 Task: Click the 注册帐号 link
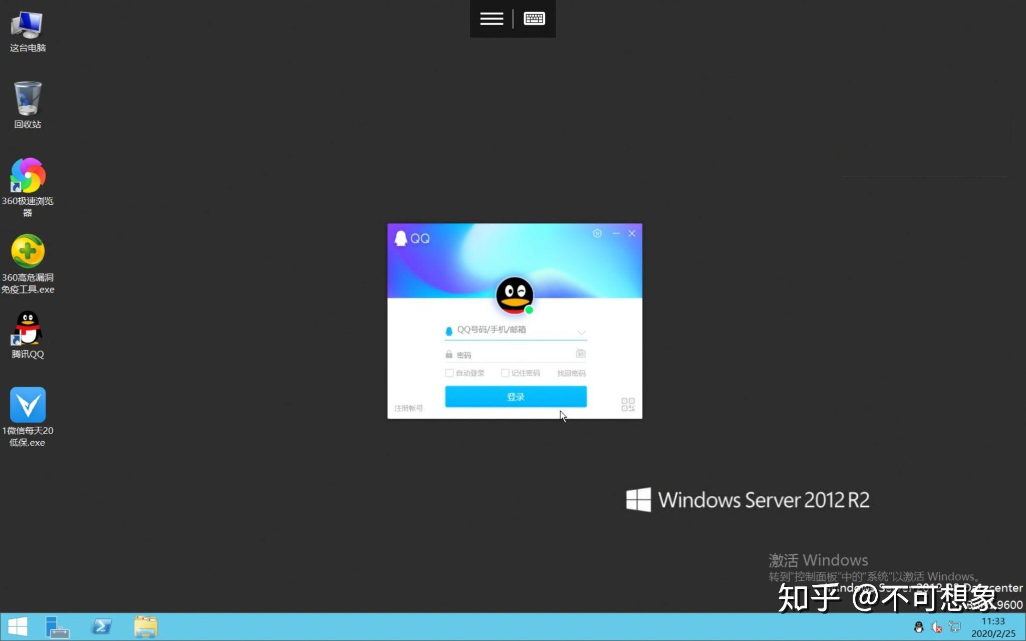coord(408,408)
